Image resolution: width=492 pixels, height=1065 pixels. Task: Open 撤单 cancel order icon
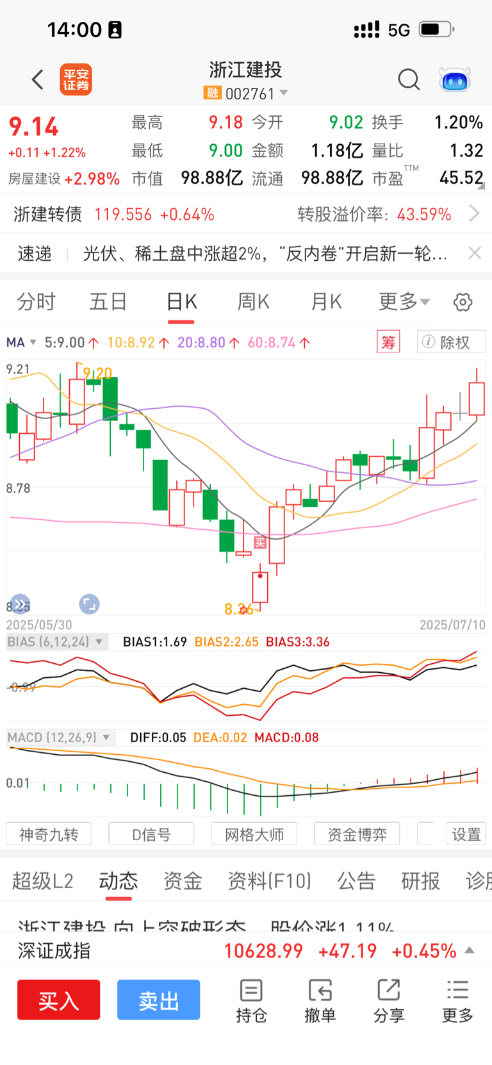click(320, 1001)
